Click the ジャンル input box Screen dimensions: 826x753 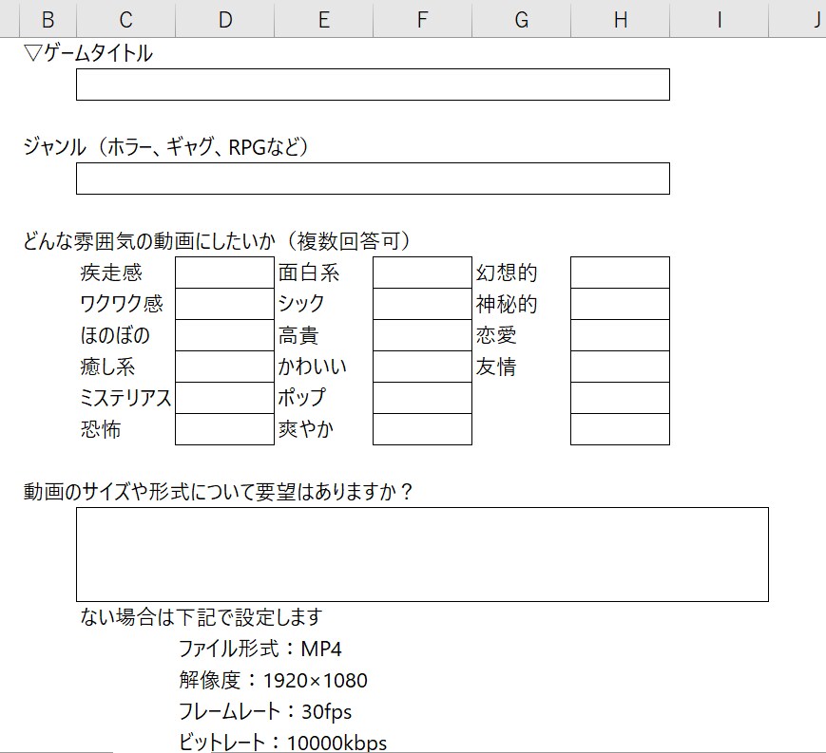373,179
